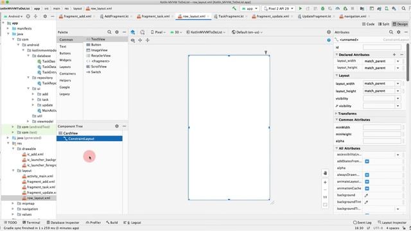Screen dimensions: 411x231
Task: Select opened file target icon in project panel
Action: [28, 16]
